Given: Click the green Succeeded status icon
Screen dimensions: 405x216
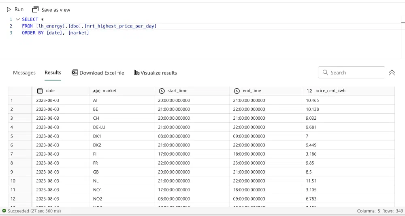Looking at the screenshot, I should click(4, 211).
